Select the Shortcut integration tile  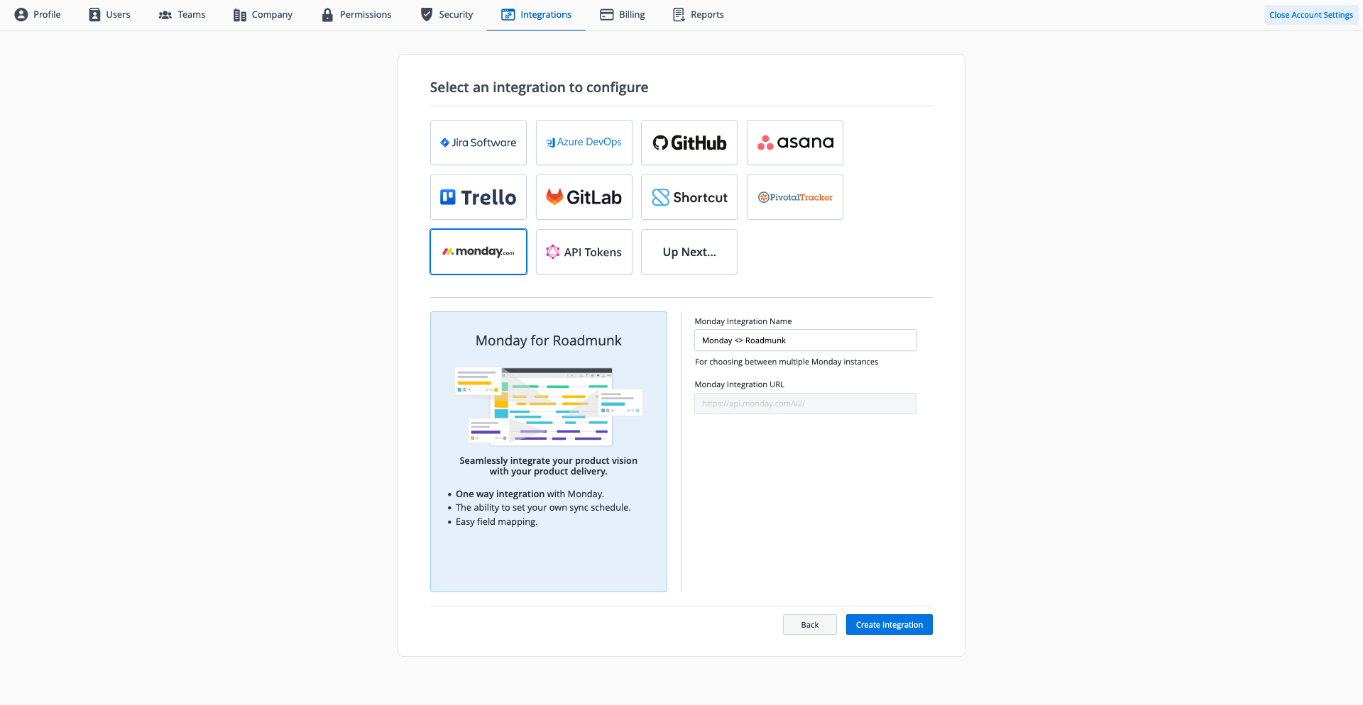(689, 197)
